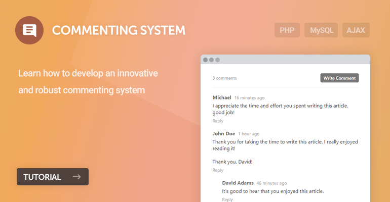The height and width of the screenshot is (202, 390).
Task: Select the MySQL tag
Action: point(321,30)
